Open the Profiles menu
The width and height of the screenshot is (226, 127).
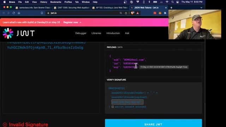68,2
